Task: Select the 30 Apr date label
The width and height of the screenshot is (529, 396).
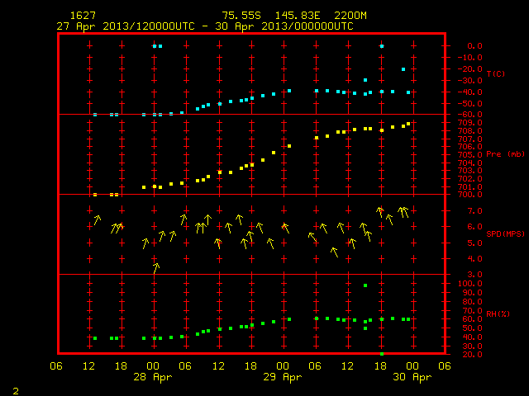Action: coord(412,377)
